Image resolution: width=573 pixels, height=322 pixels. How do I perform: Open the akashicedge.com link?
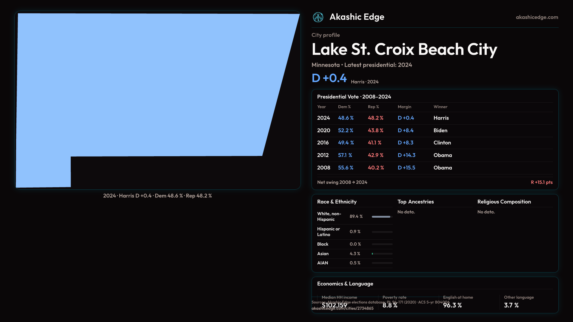[x=537, y=17]
